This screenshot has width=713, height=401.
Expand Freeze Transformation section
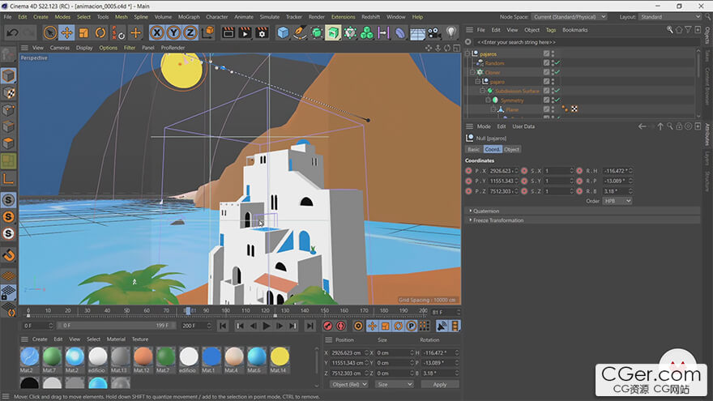498,220
